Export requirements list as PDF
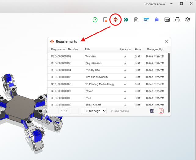Image resolution: width=196 pixels, height=160 pixels. [x=161, y=111]
